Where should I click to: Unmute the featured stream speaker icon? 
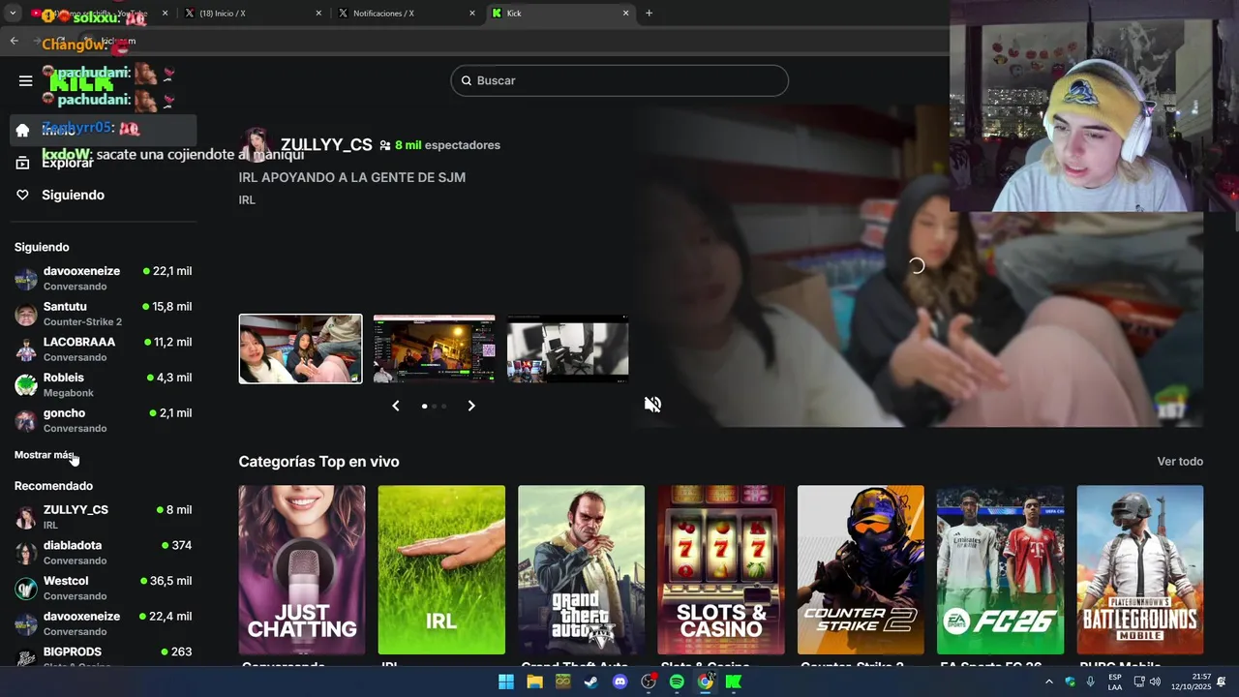652,405
